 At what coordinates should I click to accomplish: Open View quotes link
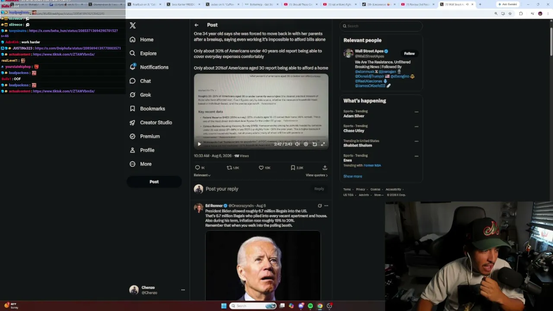pos(317,175)
